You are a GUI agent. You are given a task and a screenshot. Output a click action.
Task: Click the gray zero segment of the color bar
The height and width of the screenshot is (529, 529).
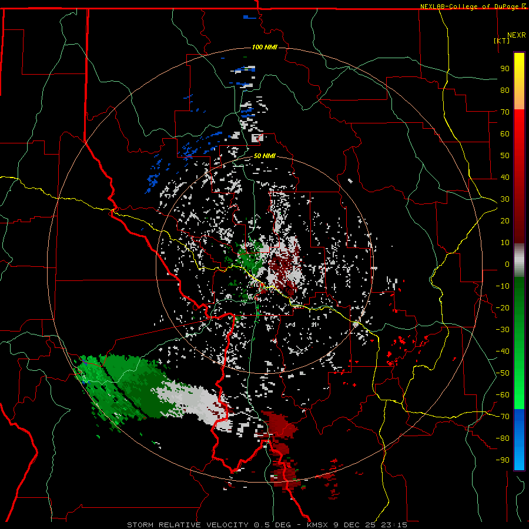519,260
